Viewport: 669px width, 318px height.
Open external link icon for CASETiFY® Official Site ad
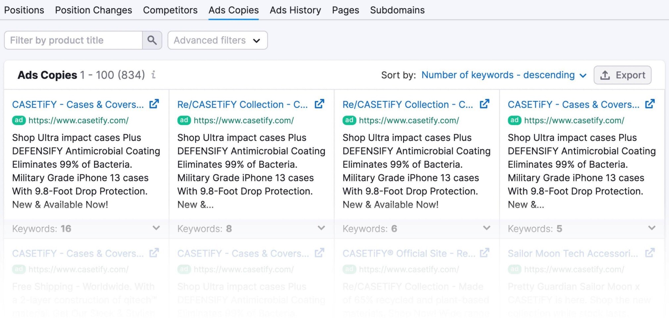pos(485,253)
